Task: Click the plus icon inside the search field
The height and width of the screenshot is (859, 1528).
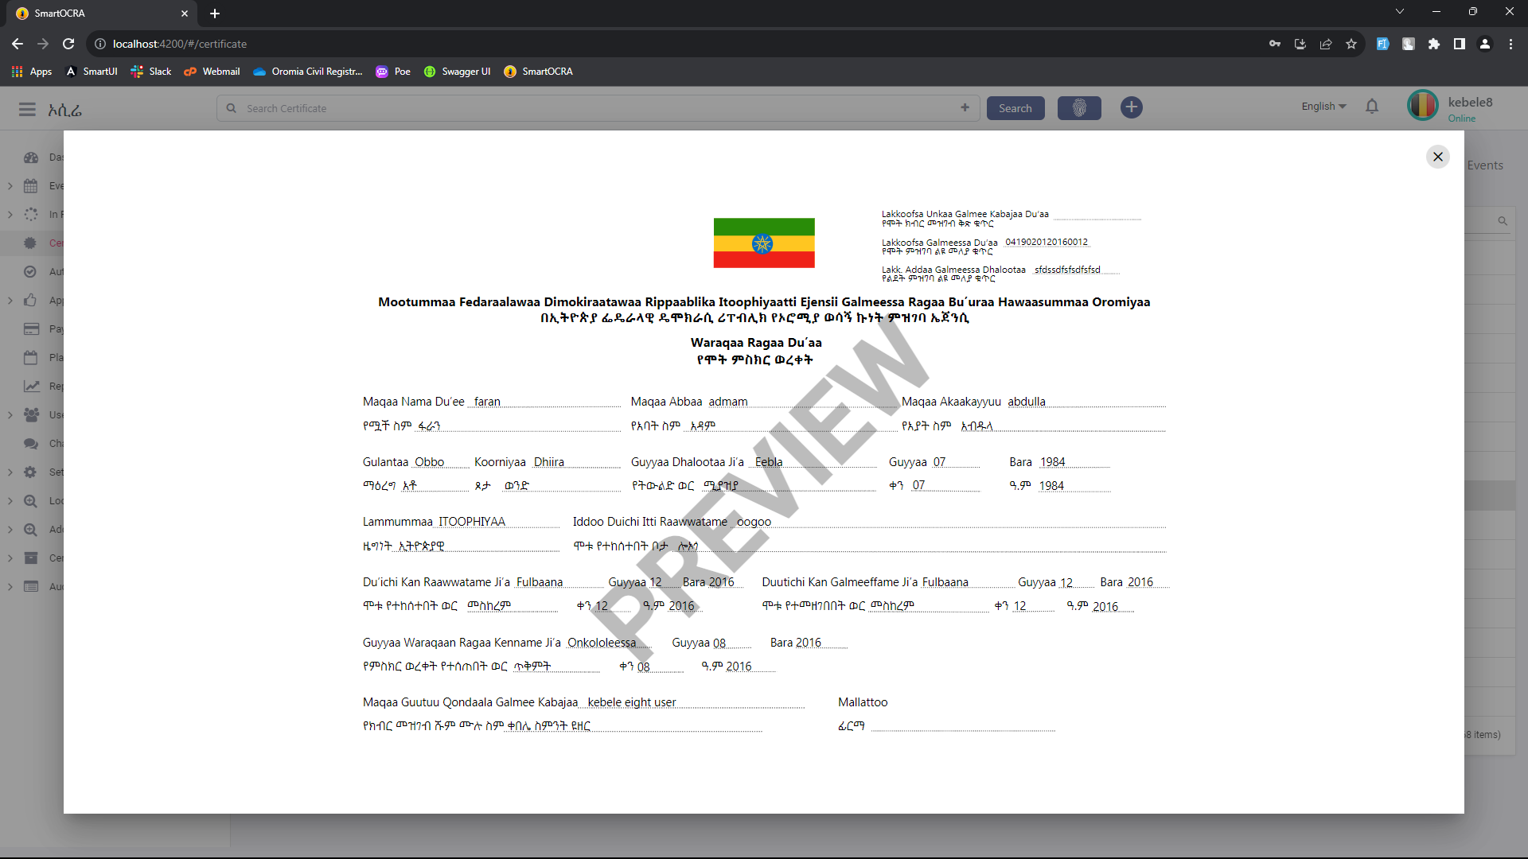Action: pyautogui.click(x=965, y=107)
